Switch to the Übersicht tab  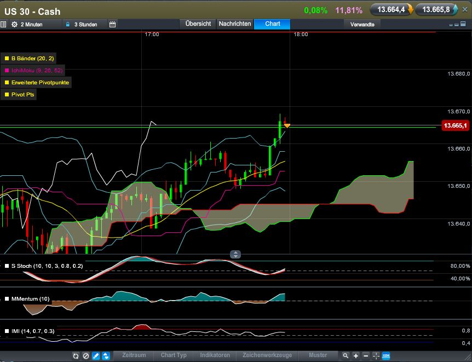pyautogui.click(x=198, y=24)
